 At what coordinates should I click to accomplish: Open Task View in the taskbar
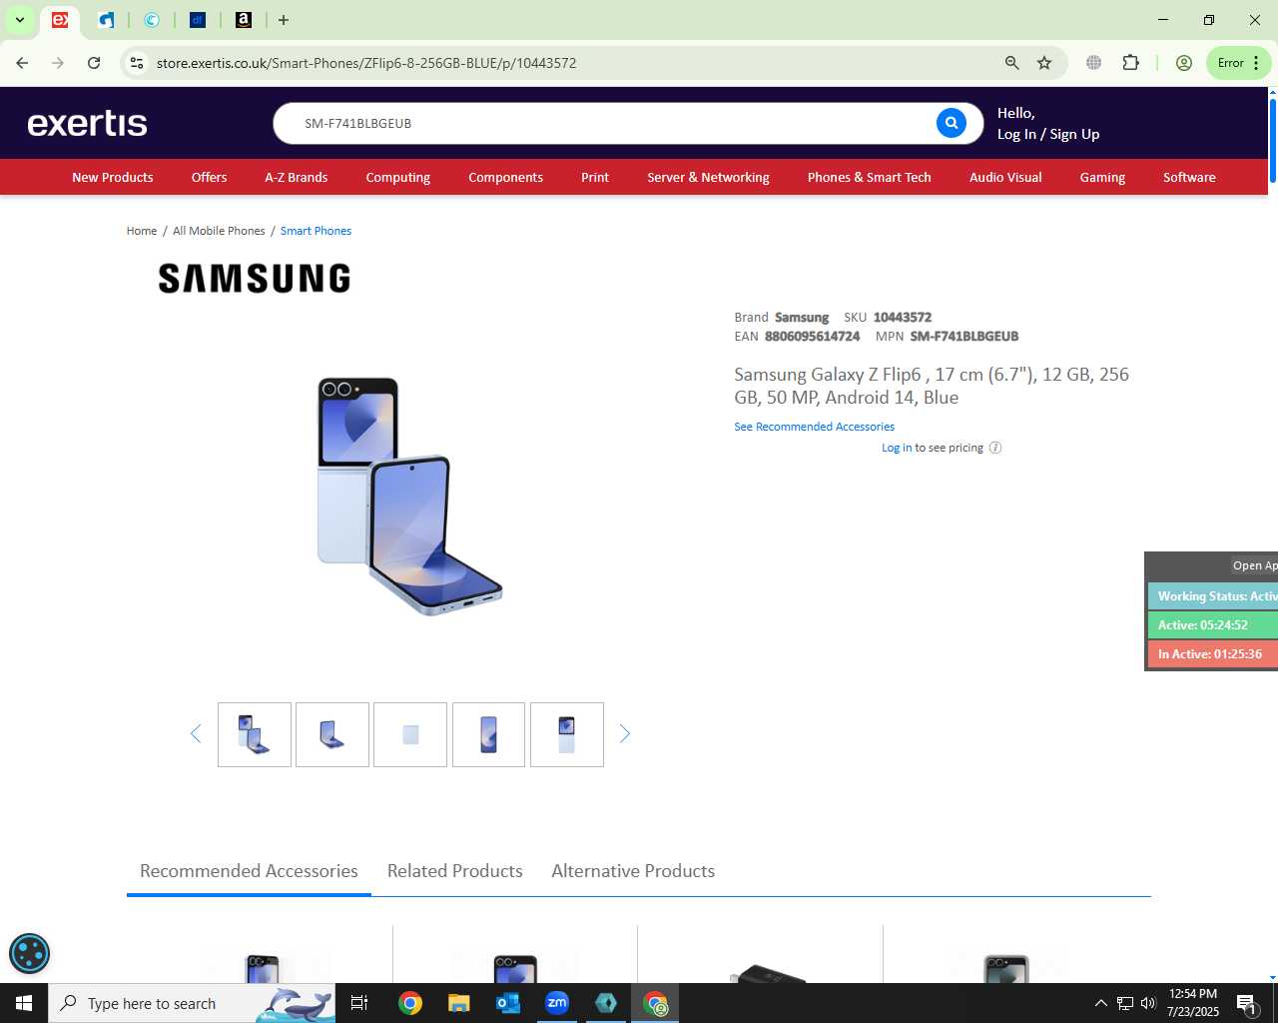tap(359, 1003)
